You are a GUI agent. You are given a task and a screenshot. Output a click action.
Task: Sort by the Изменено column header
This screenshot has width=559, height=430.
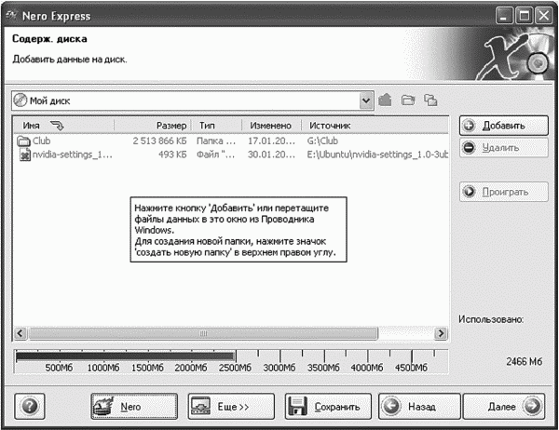(270, 126)
